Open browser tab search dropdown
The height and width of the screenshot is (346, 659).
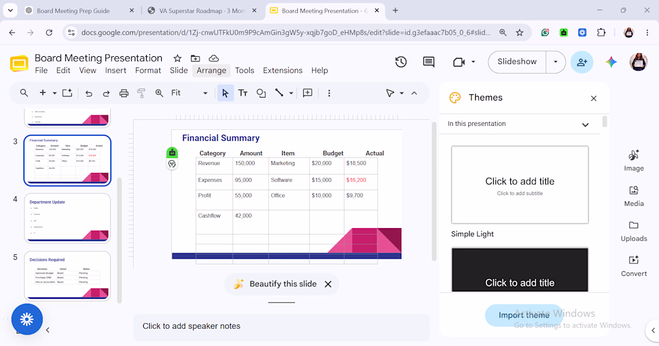click(x=10, y=11)
